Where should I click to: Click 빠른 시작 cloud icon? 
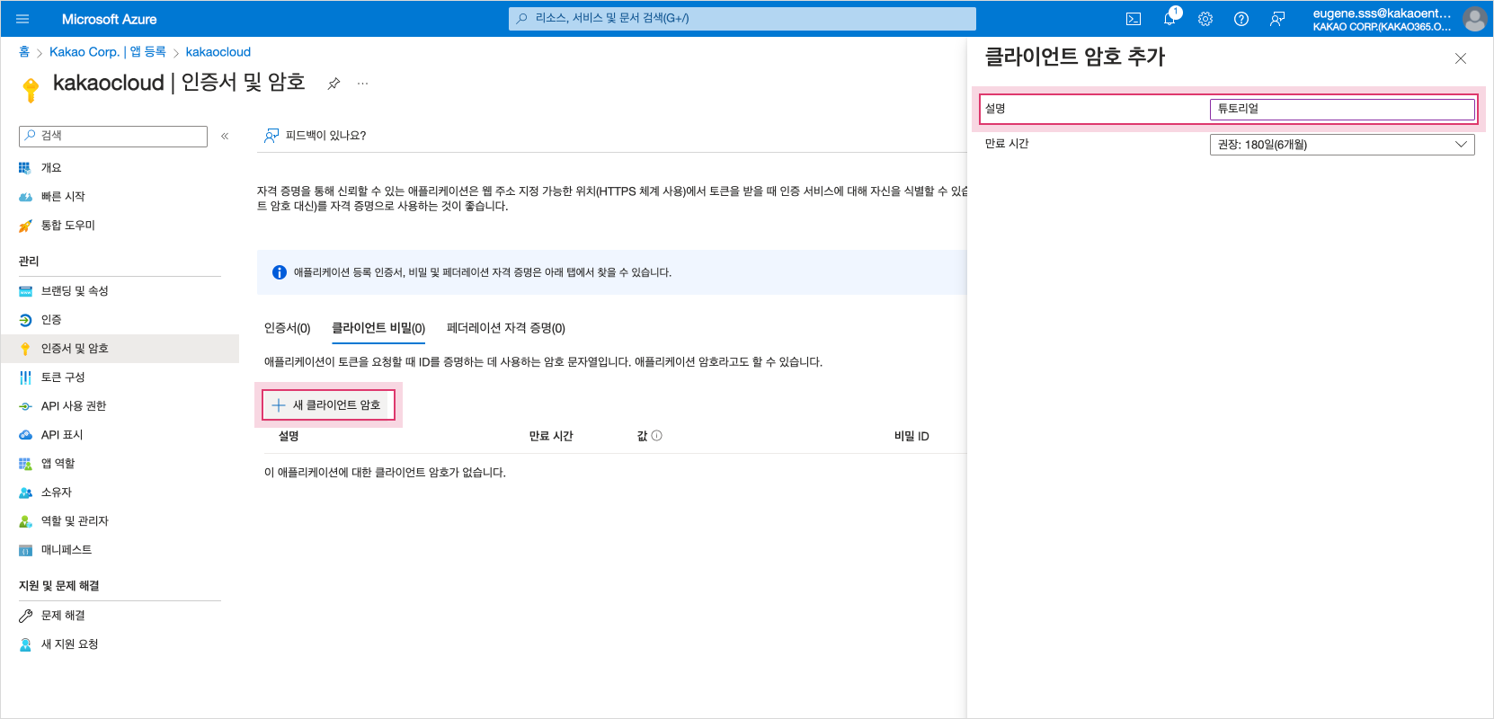tap(25, 197)
